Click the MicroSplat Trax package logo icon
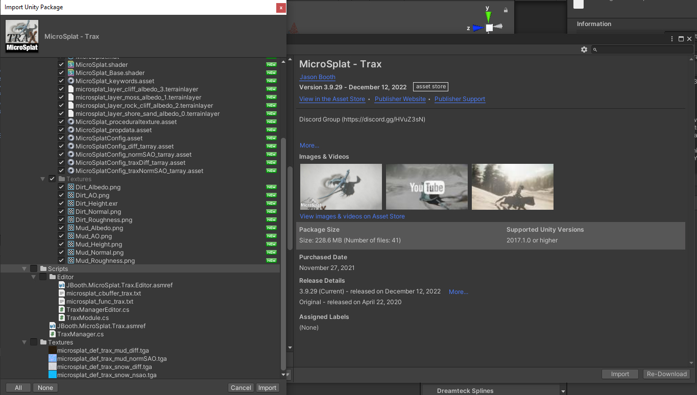The height and width of the screenshot is (395, 697). [x=22, y=36]
